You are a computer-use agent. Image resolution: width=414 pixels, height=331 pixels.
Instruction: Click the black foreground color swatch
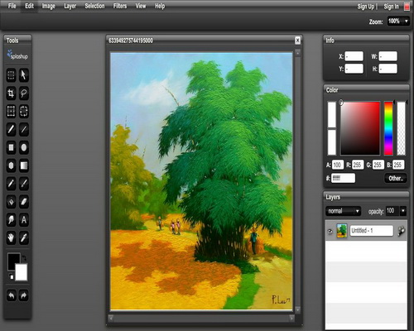point(13,260)
